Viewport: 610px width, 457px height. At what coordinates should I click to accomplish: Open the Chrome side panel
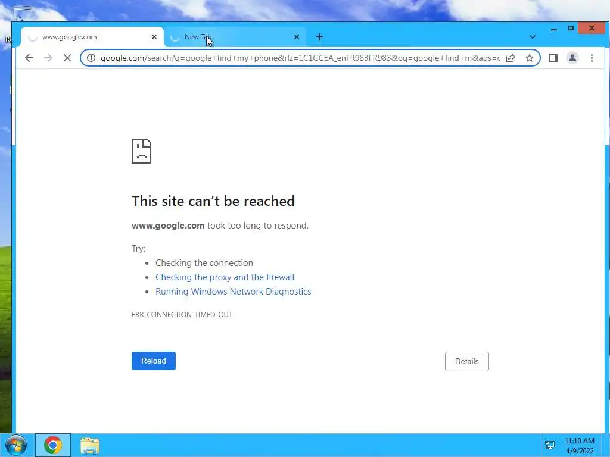553,58
